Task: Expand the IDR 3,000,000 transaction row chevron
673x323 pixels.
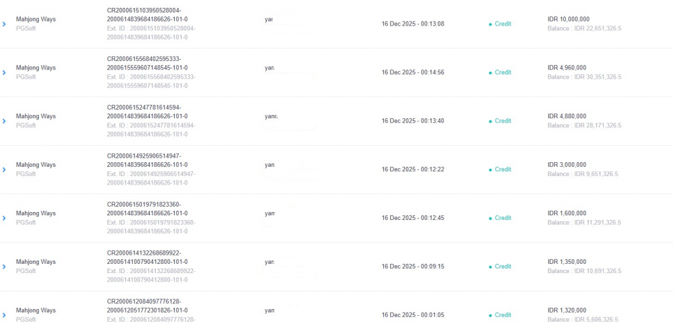Action: click(x=4, y=170)
